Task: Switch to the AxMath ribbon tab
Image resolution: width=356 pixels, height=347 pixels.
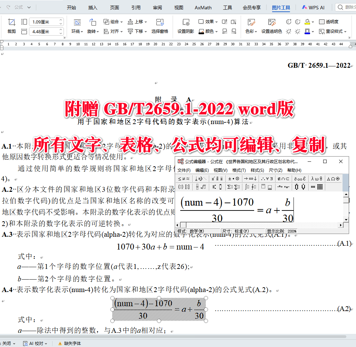Action: [203, 7]
